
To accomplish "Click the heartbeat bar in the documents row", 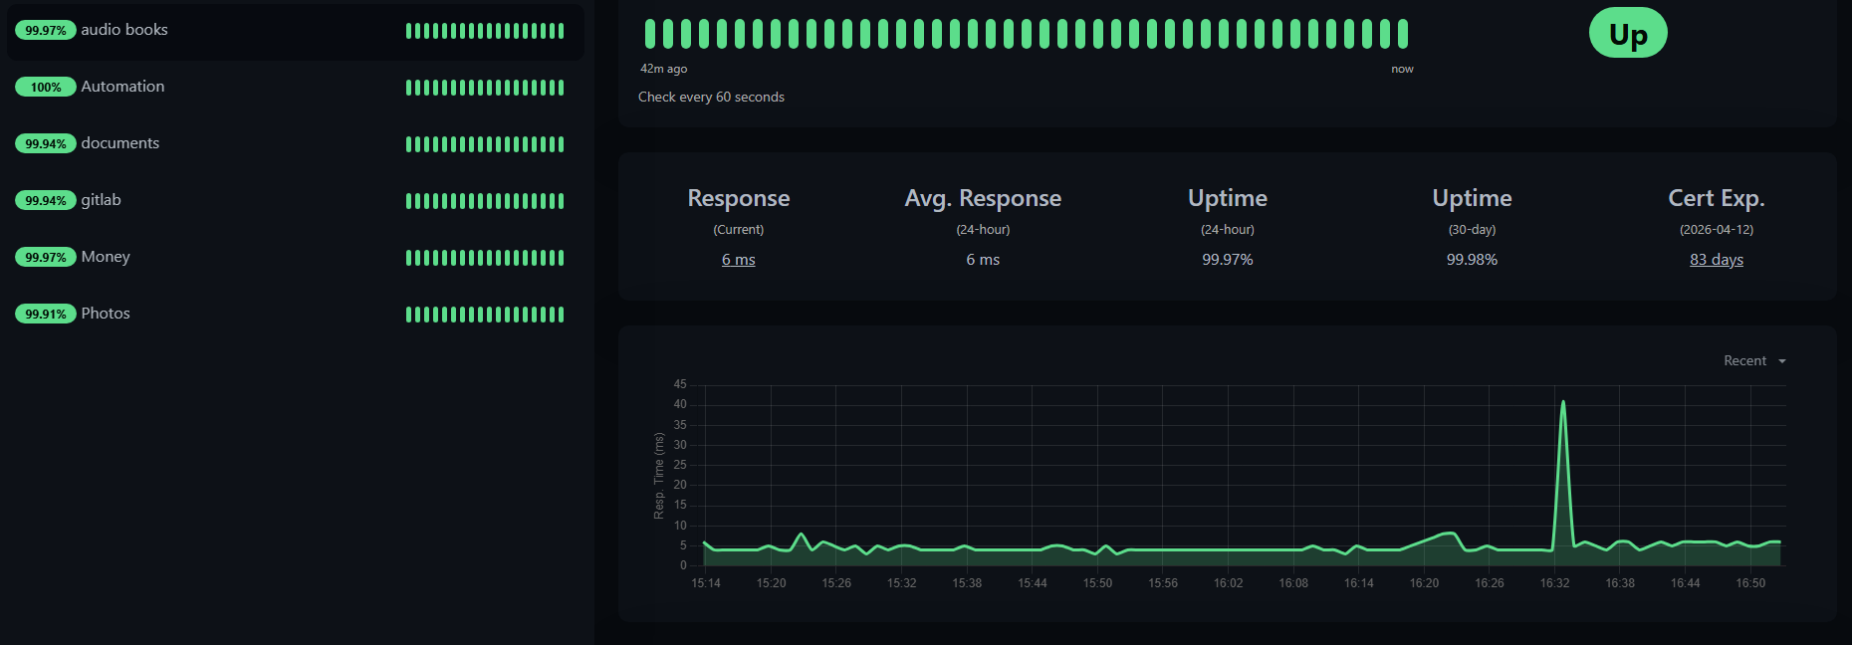I will point(485,144).
